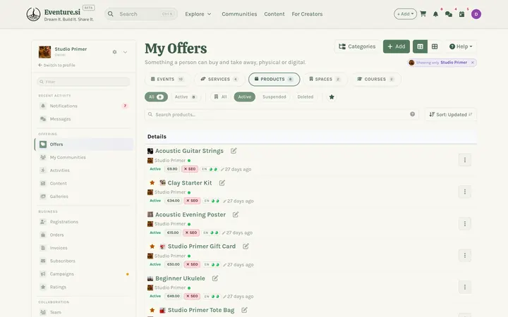
Task: Click the green Add button
Action: (397, 46)
